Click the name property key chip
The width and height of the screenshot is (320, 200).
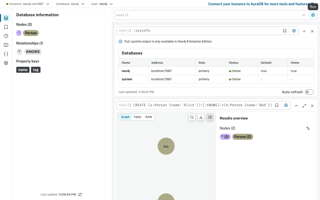(x=23, y=70)
